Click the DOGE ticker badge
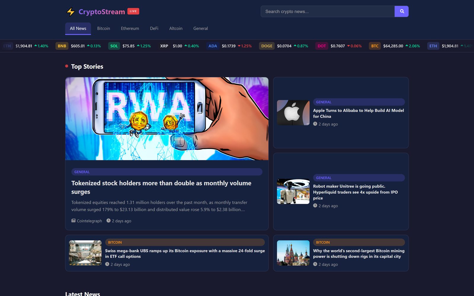 [x=267, y=46]
